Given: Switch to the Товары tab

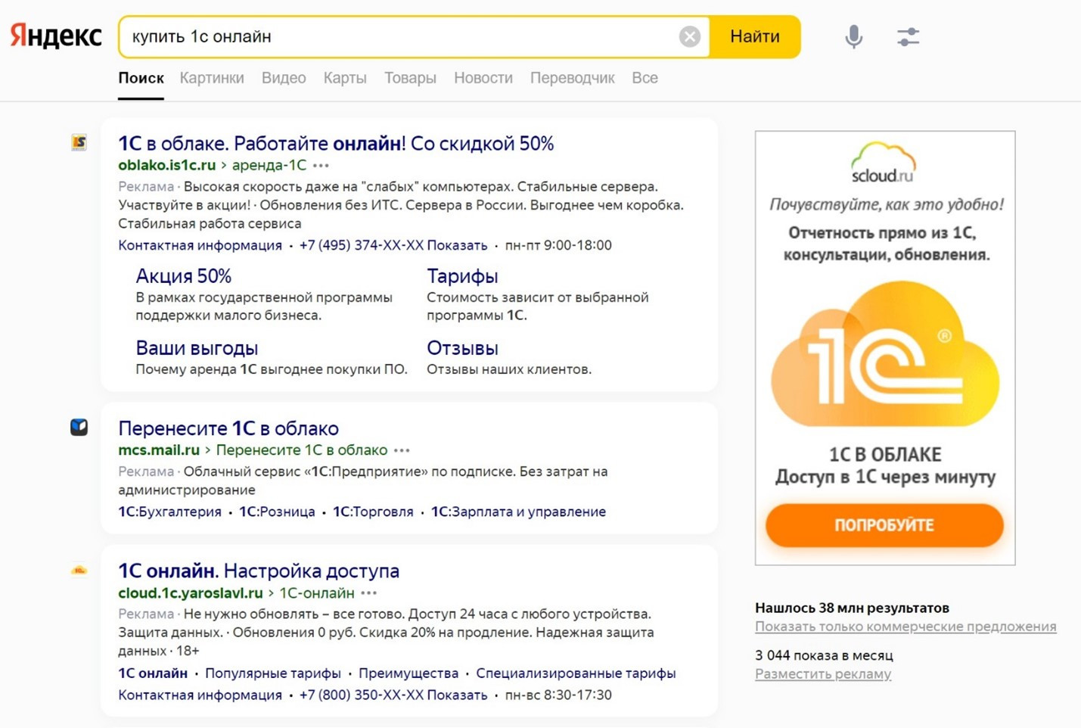Looking at the screenshot, I should click(x=410, y=78).
